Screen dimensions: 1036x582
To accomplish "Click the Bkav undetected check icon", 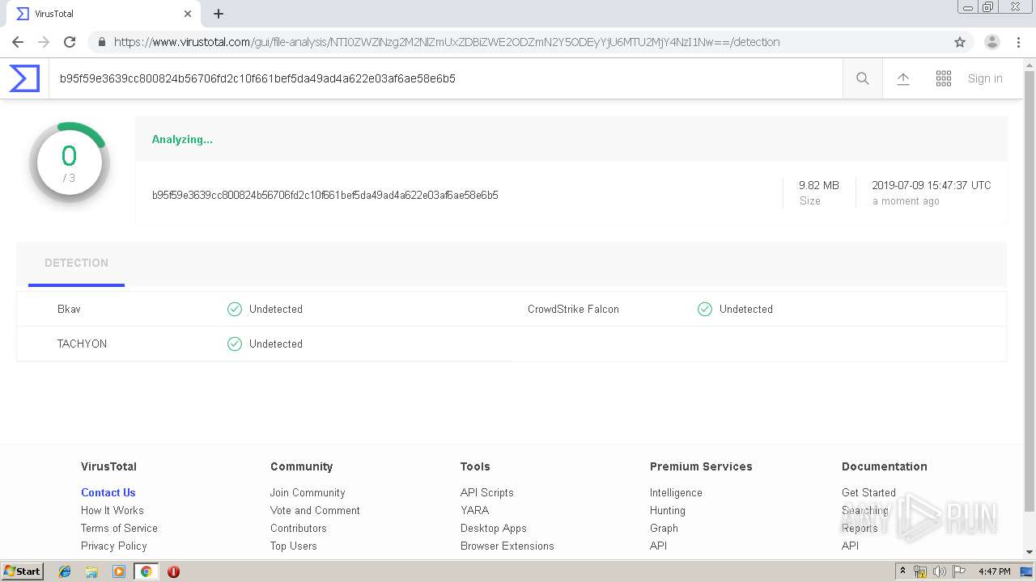I will coord(235,309).
